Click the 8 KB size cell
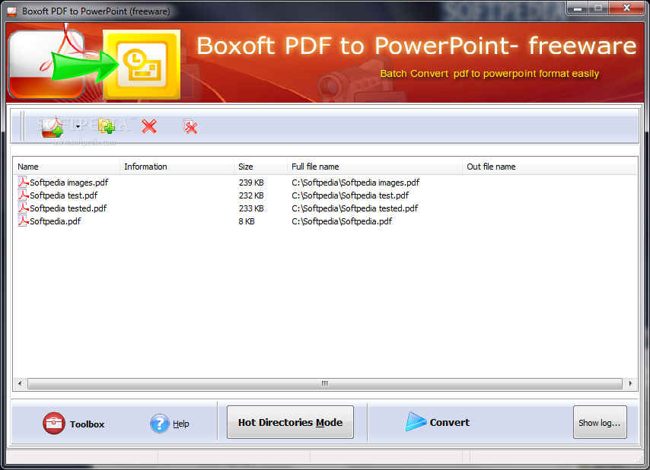The image size is (650, 470). point(247,221)
